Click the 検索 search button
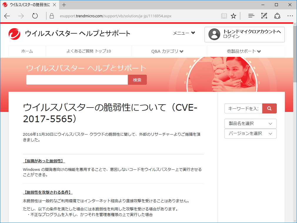This screenshot has height=223, width=297. coord(137,79)
